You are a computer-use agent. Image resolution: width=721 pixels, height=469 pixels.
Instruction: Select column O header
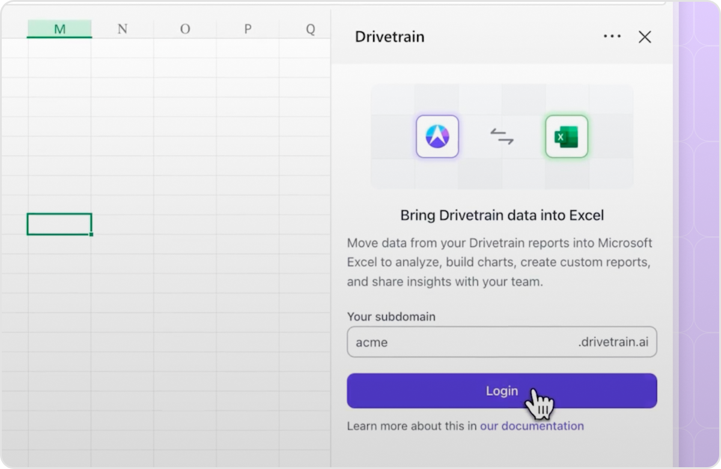tap(185, 29)
